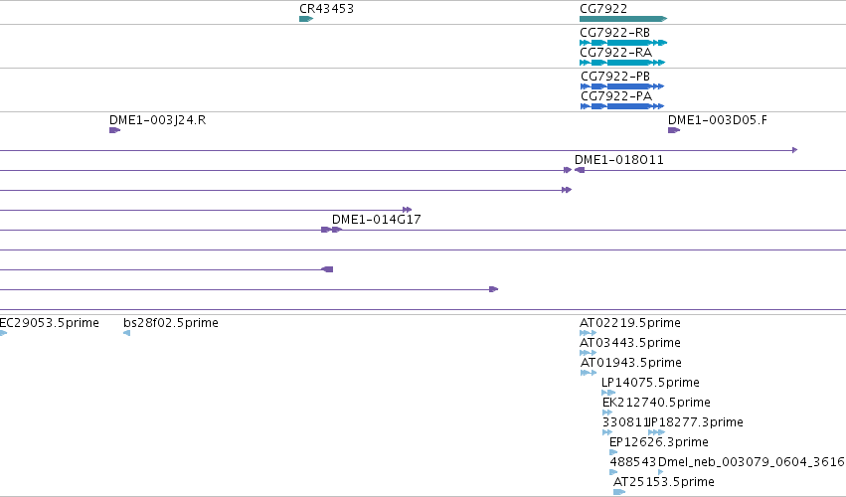846x497 pixels.
Task: Select the AT01943.5prime light-blue arrow glyph
Action: tap(589, 373)
